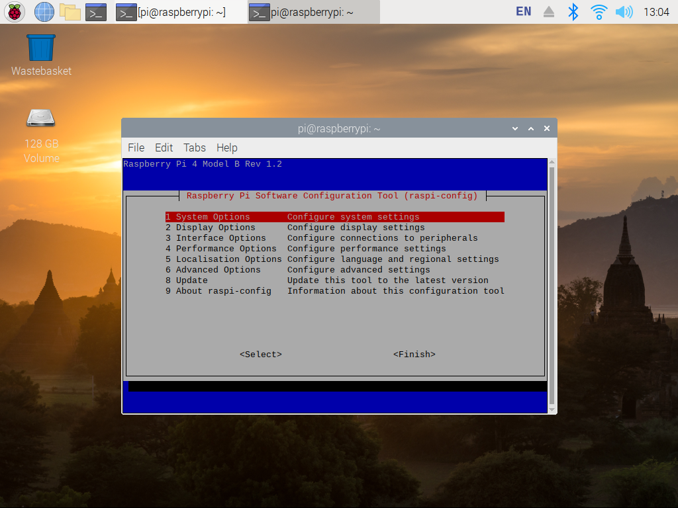678x508 pixels.
Task: Click the <Select> button in raspi-config
Action: (x=261, y=355)
